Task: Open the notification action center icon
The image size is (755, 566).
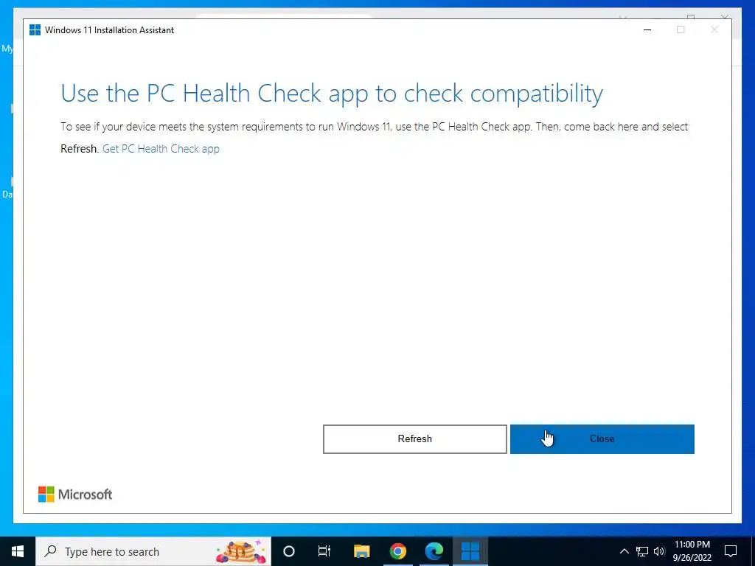Action: coord(731,551)
